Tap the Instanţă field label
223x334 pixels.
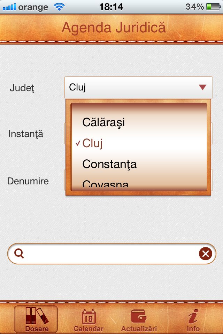pyautogui.click(x=26, y=134)
